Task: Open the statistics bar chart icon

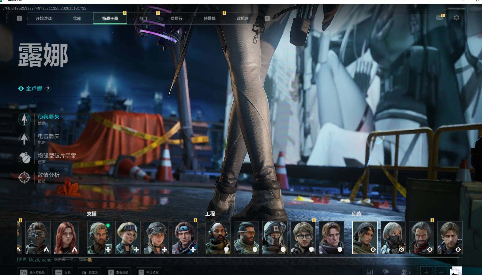Action: [x=370, y=272]
